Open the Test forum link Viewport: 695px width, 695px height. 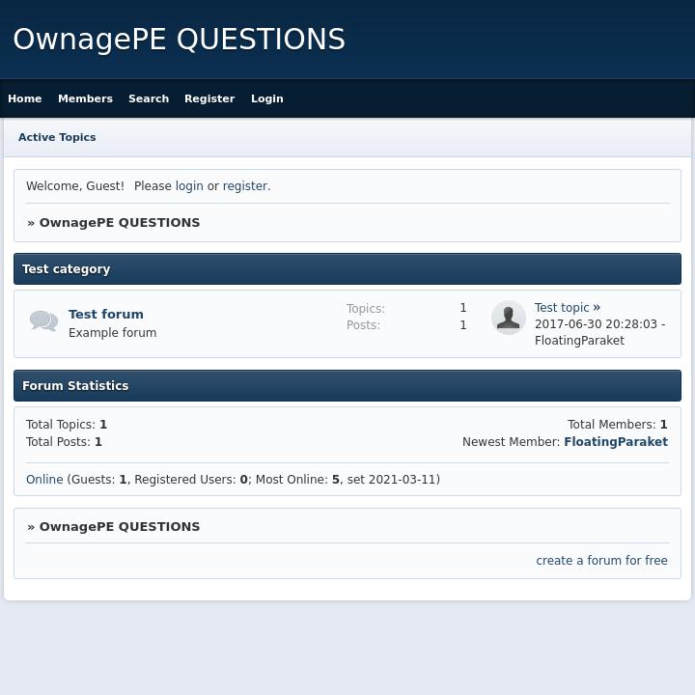click(106, 314)
